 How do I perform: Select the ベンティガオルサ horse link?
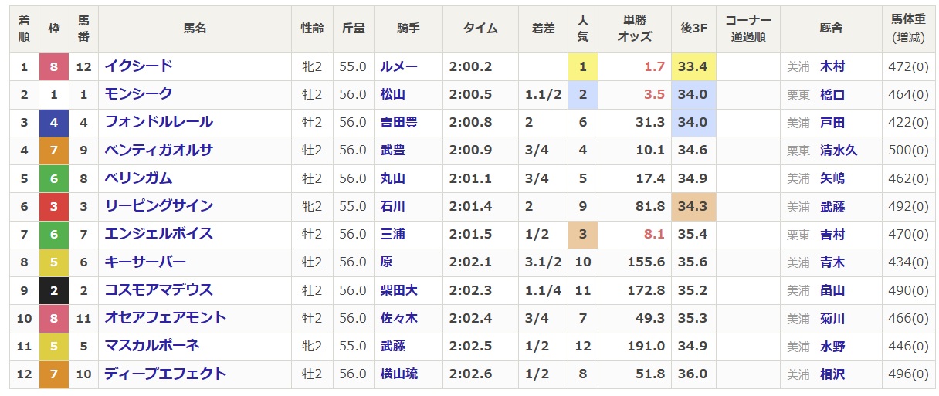point(158,150)
